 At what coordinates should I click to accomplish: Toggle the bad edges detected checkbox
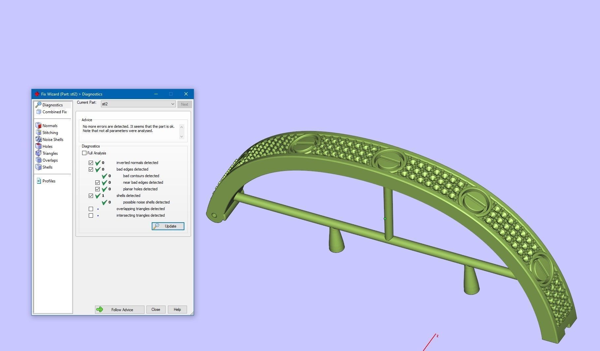(91, 169)
